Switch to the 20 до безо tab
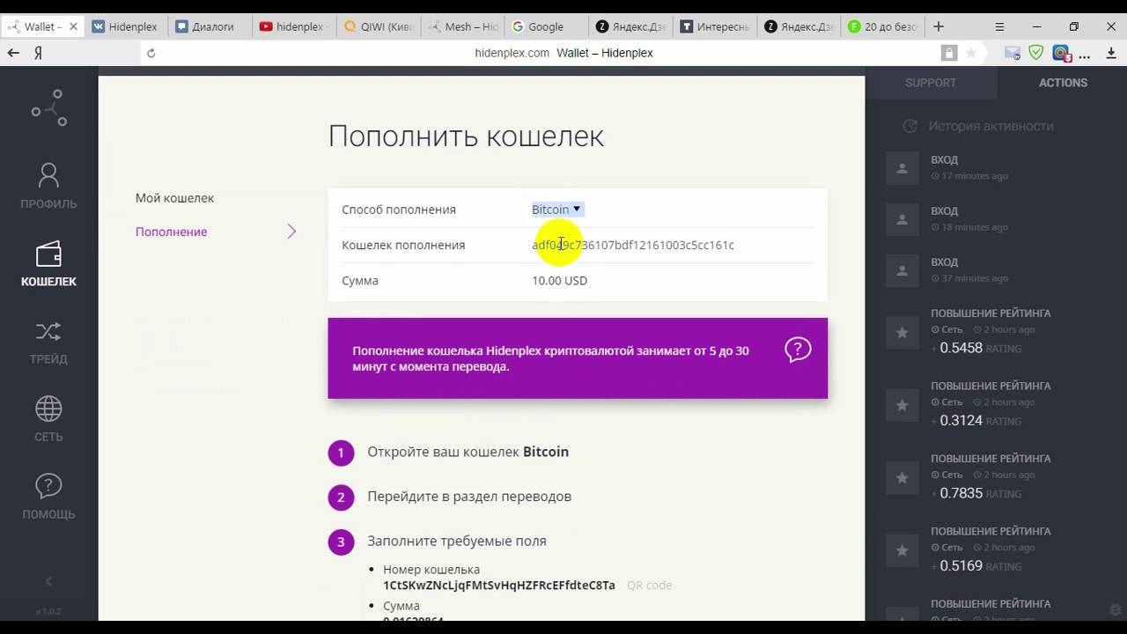The image size is (1127, 634). coord(883,26)
